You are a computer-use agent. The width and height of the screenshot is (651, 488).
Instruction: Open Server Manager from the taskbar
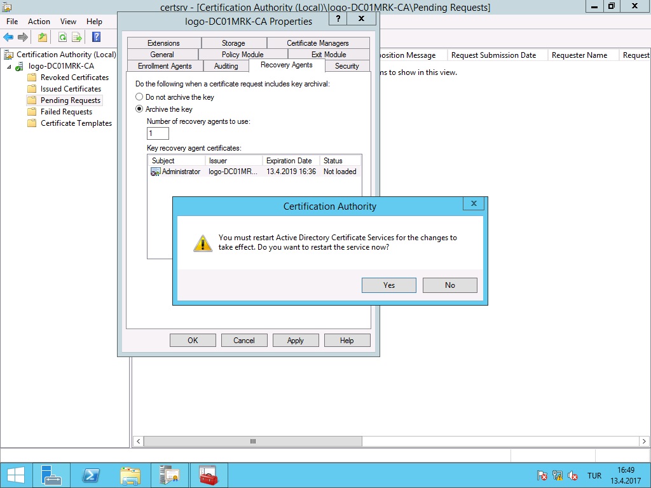51,475
